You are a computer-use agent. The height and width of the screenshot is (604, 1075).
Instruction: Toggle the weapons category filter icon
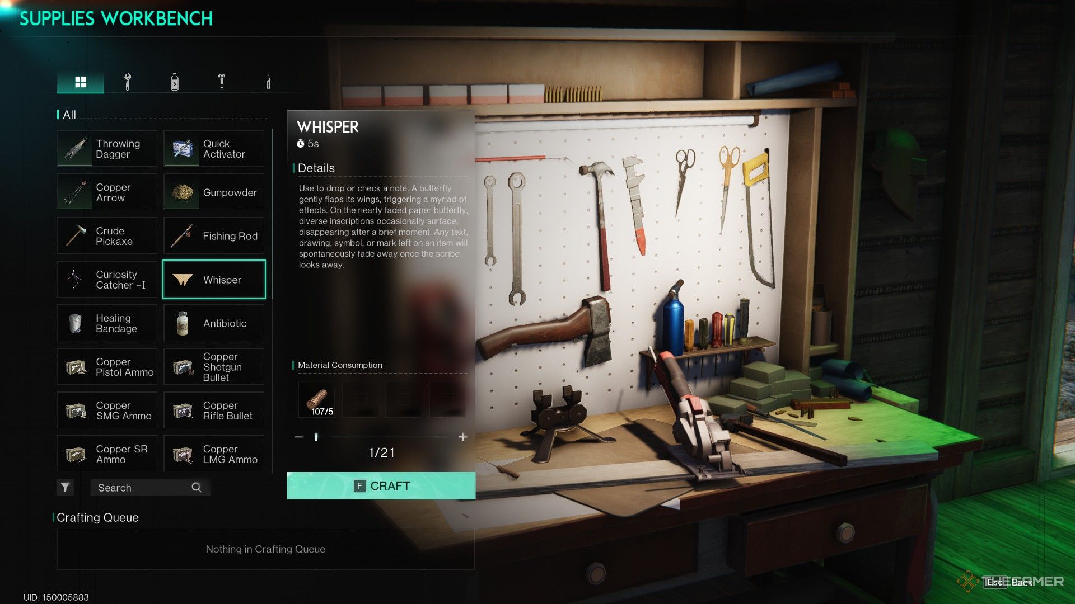coord(267,81)
